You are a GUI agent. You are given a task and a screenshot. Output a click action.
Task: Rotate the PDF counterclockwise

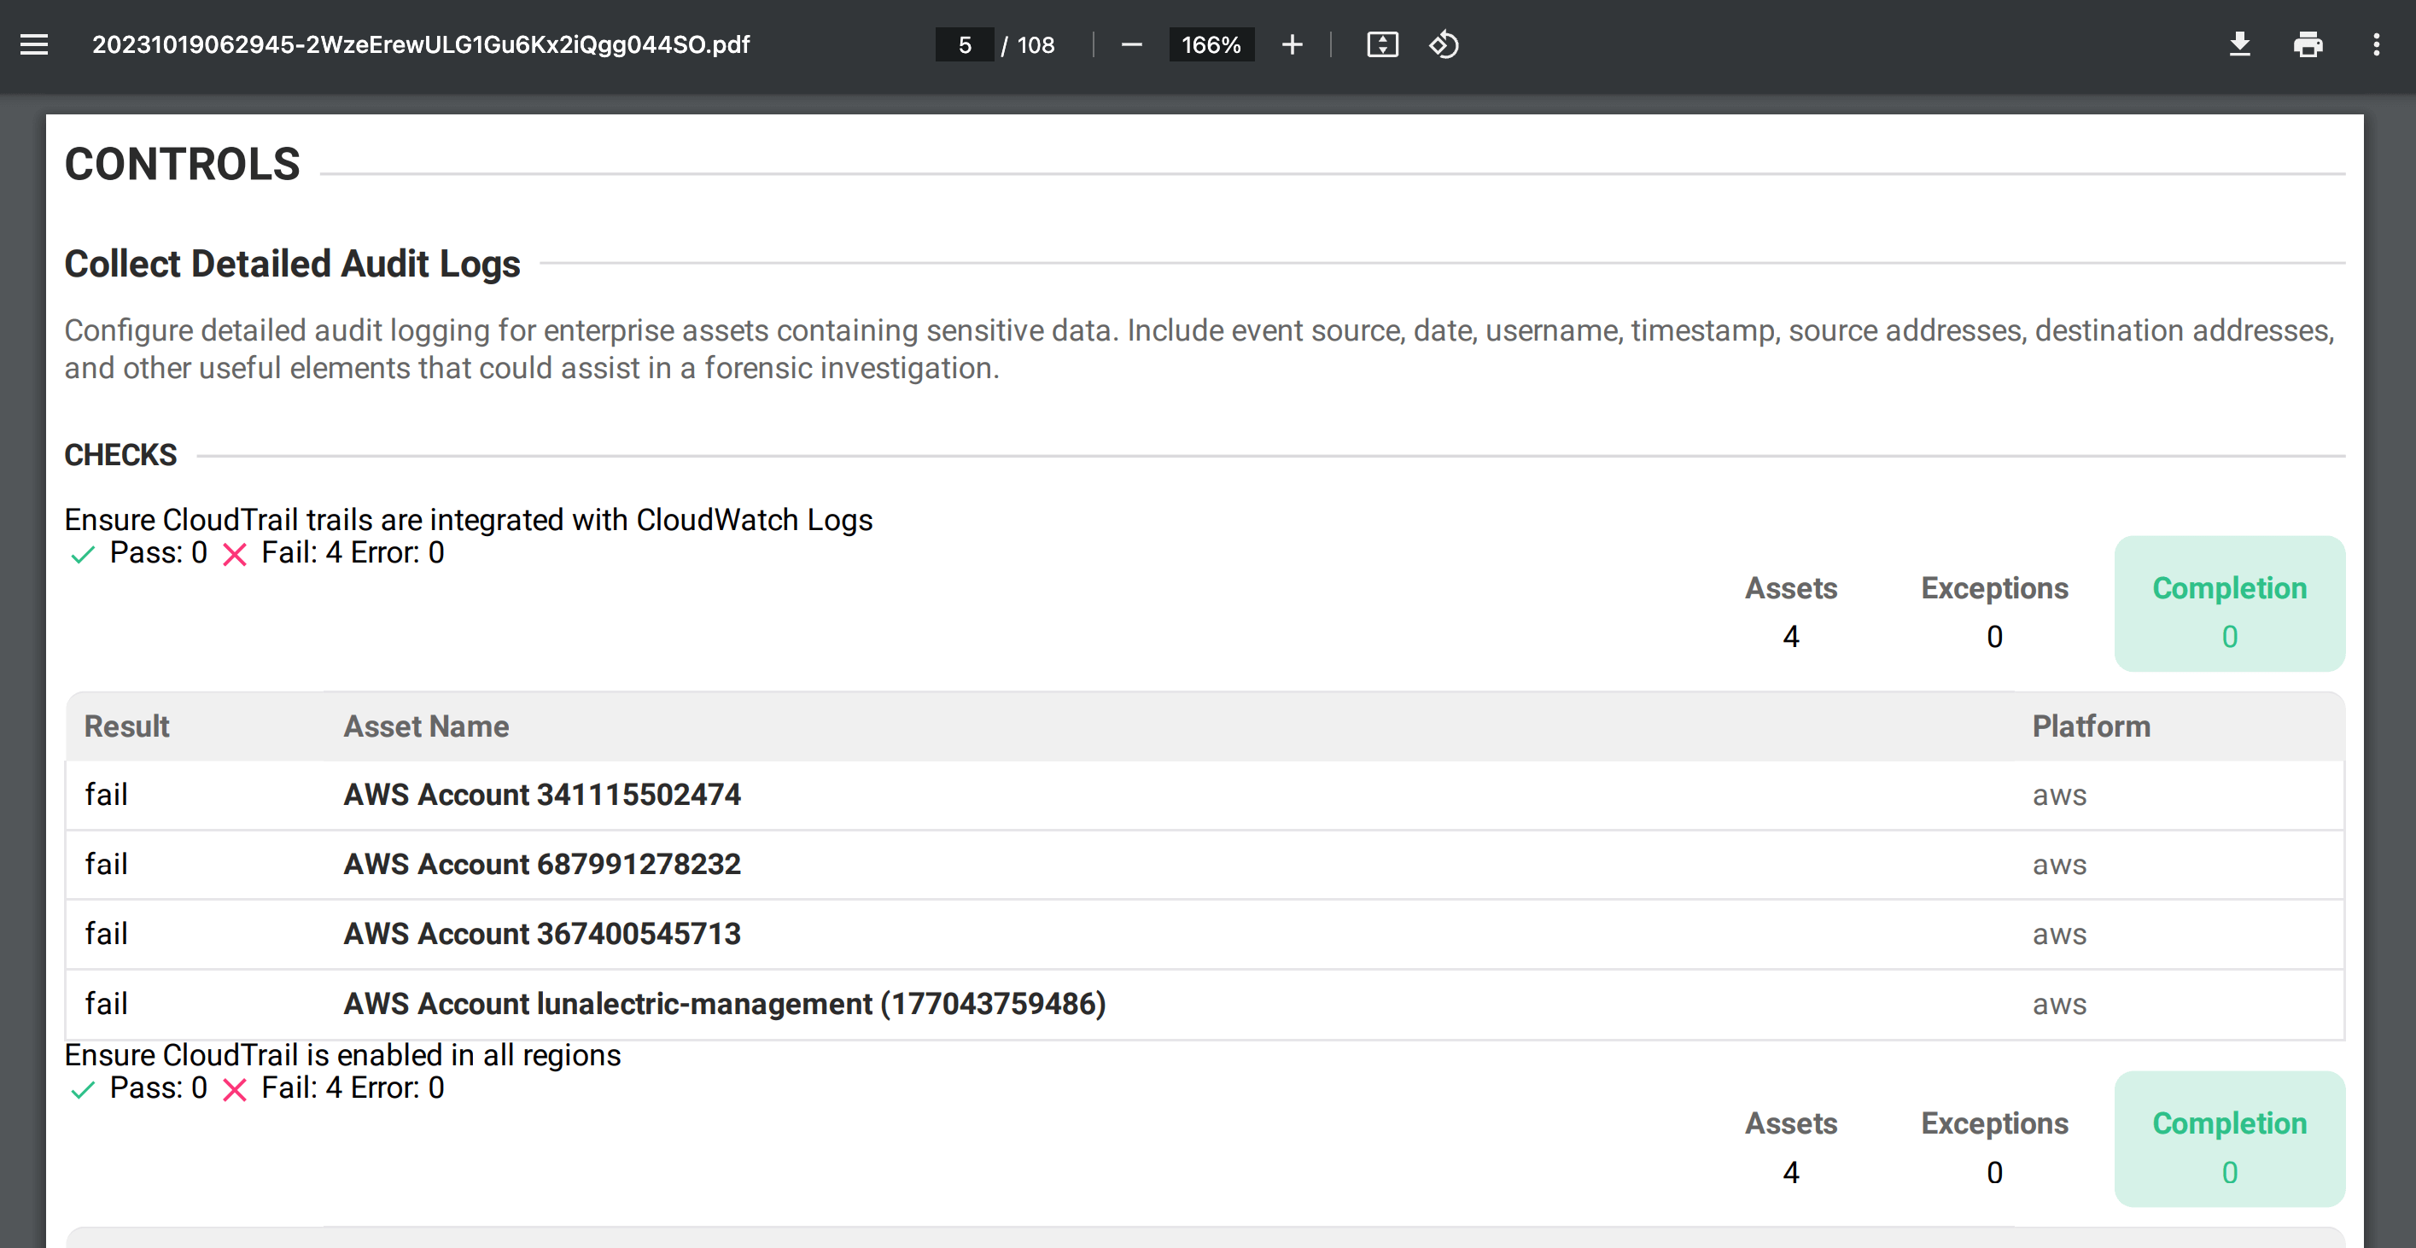coord(1444,44)
